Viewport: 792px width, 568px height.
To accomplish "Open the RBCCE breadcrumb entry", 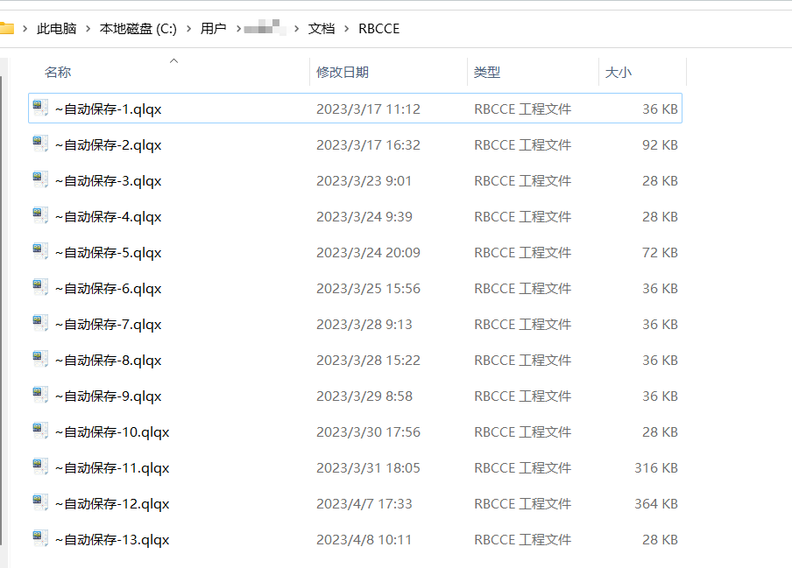I will pyautogui.click(x=378, y=28).
